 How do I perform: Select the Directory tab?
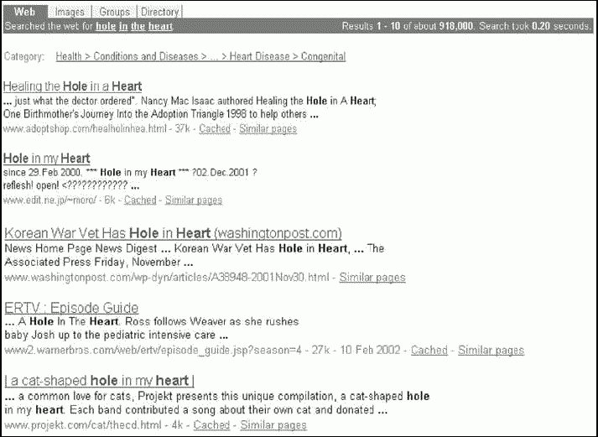159,12
